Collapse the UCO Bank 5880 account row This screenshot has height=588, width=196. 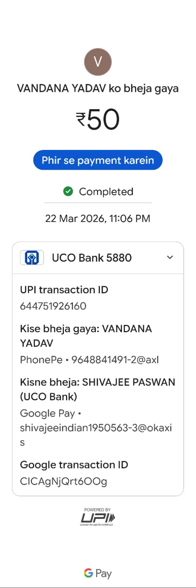coord(98,258)
